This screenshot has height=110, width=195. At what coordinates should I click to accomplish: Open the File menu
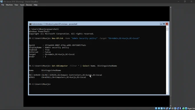point(3,5)
